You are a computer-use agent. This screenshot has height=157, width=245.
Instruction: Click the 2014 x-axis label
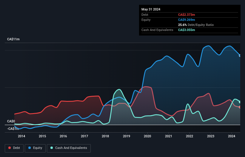(x=21, y=136)
